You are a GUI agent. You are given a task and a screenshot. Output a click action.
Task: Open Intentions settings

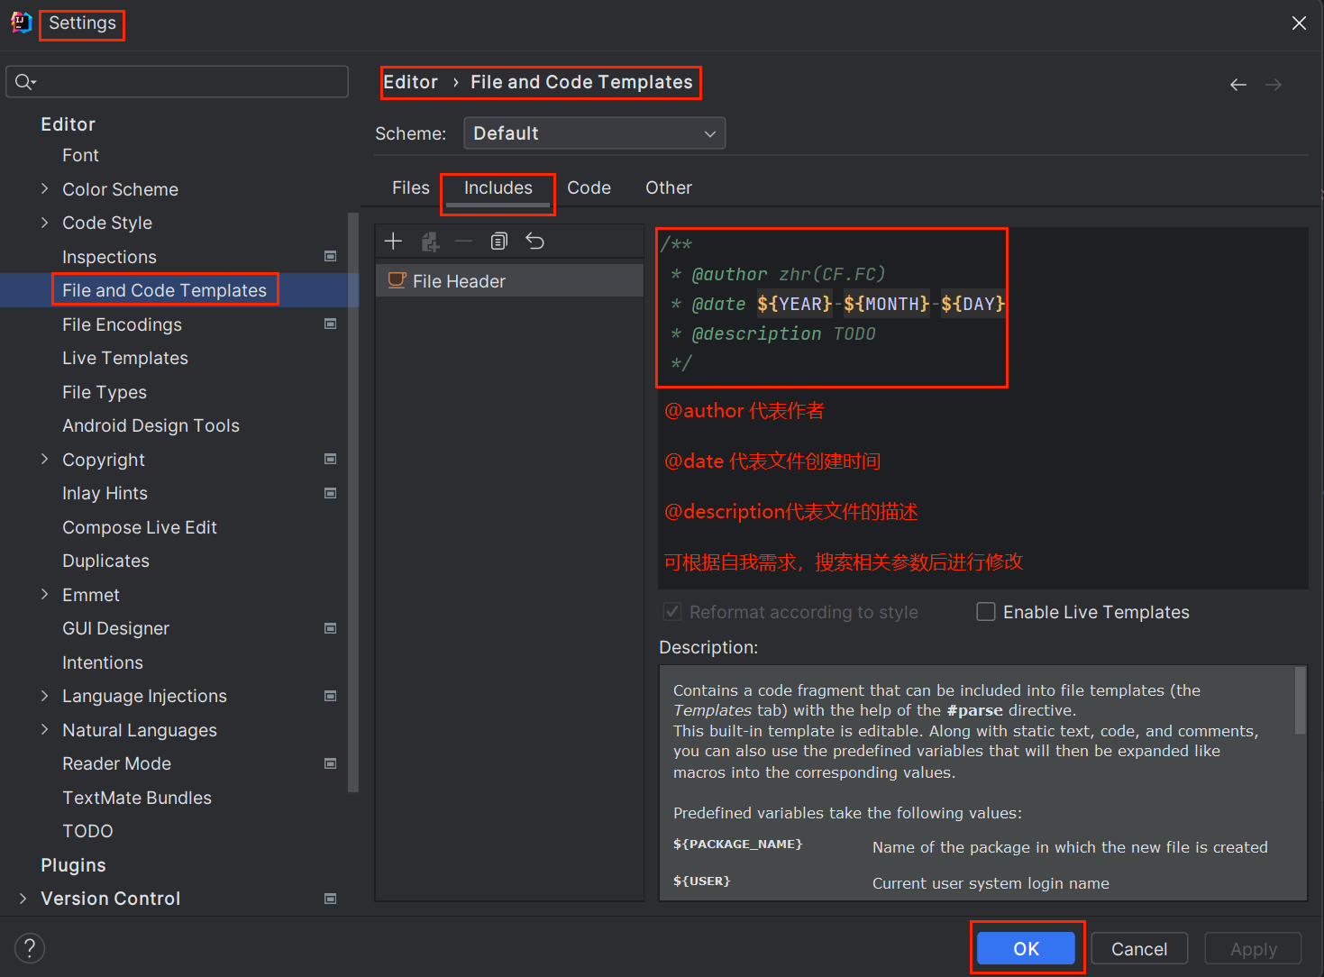coord(103,662)
